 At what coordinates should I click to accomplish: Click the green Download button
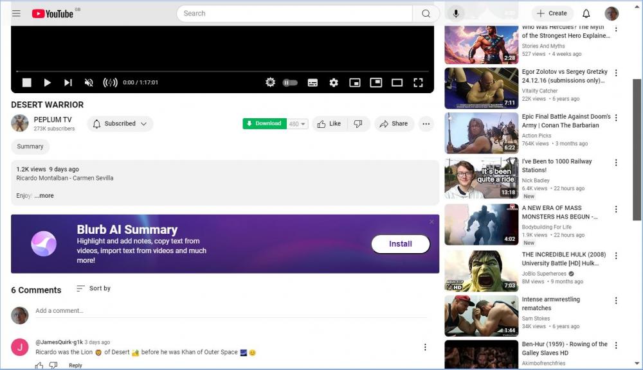pyautogui.click(x=264, y=124)
